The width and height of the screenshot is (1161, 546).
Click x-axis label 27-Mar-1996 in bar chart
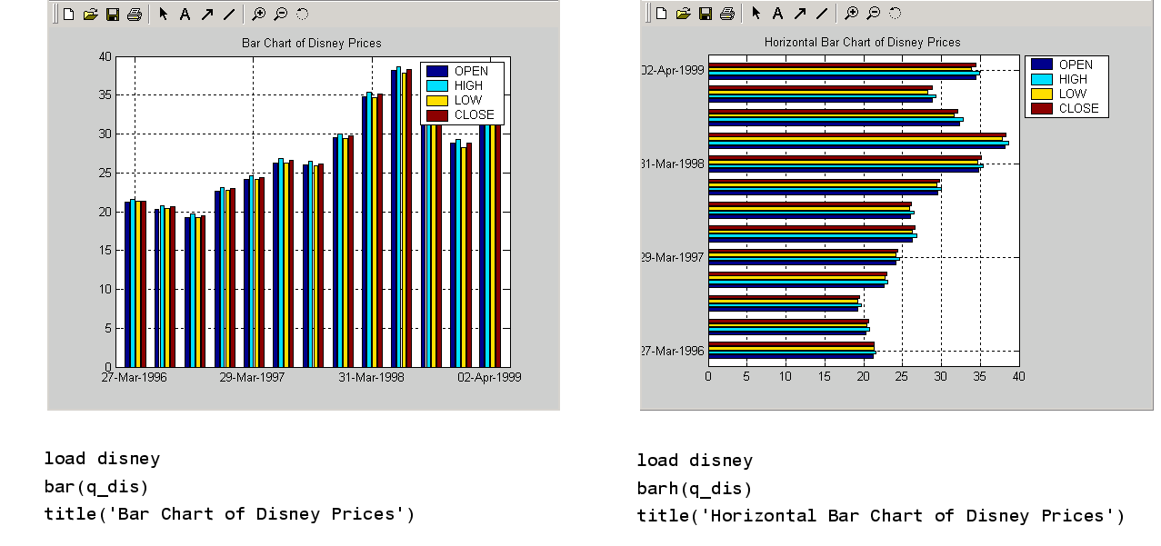(x=135, y=377)
